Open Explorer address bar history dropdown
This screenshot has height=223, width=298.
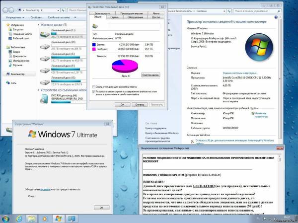(x=58, y=10)
